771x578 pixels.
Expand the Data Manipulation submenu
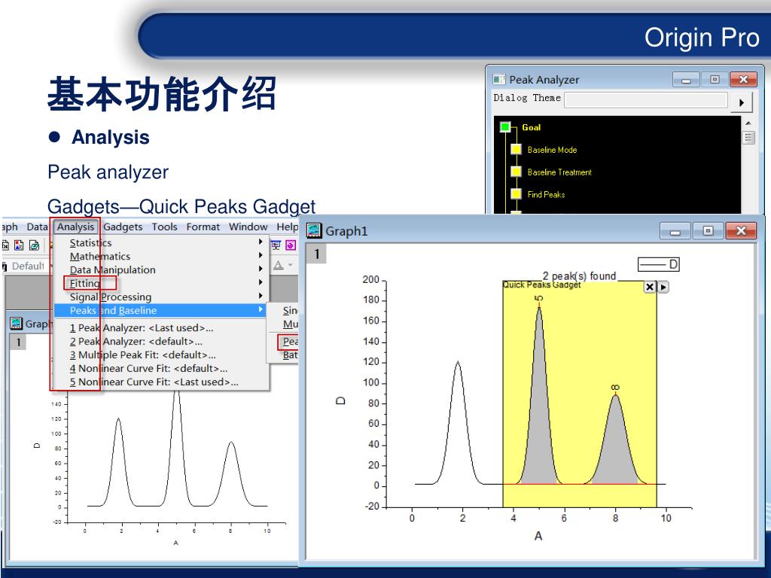[x=161, y=270]
